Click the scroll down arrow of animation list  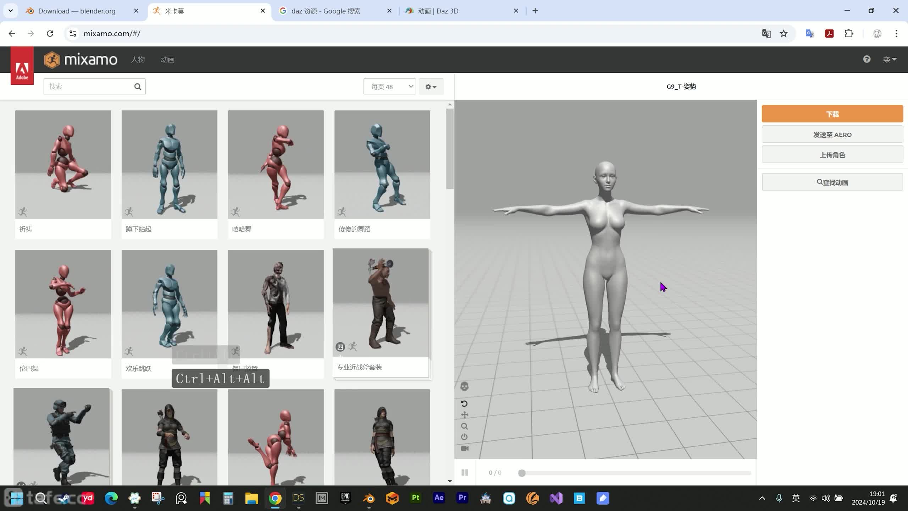pos(450,481)
